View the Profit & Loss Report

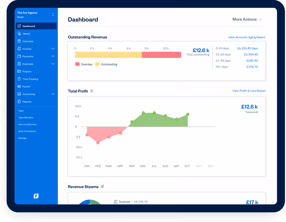(249, 91)
